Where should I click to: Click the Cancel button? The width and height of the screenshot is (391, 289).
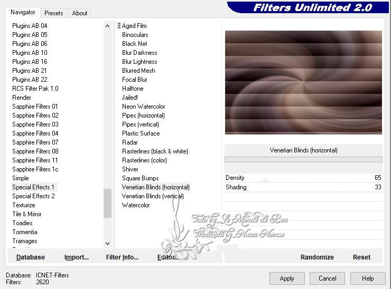[x=327, y=278]
